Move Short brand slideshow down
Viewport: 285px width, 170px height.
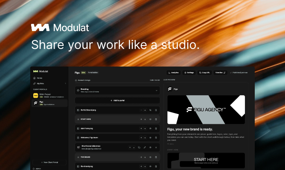[x=134, y=147]
